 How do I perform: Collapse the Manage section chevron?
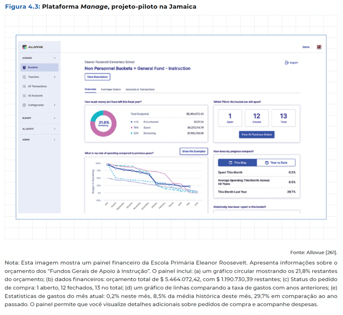pos(55,58)
